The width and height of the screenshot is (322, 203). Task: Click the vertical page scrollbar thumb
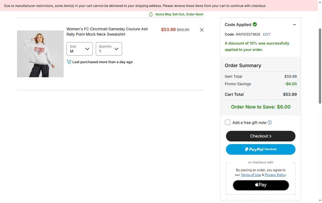pyautogui.click(x=320, y=66)
